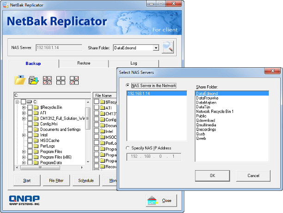Image resolution: width=283 pixels, height=213 pixels.
Task: Click the NAS Server IP field
Action: click(59, 47)
